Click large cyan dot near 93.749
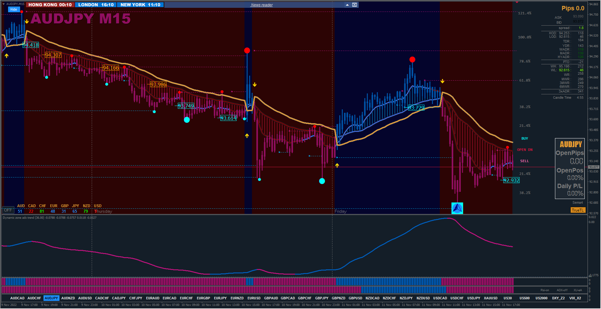601x309 pixels. 187,120
